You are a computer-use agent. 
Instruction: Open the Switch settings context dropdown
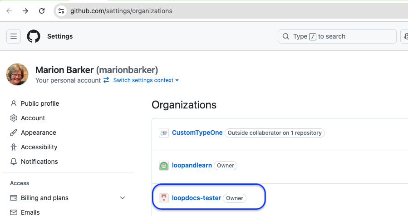(145, 80)
